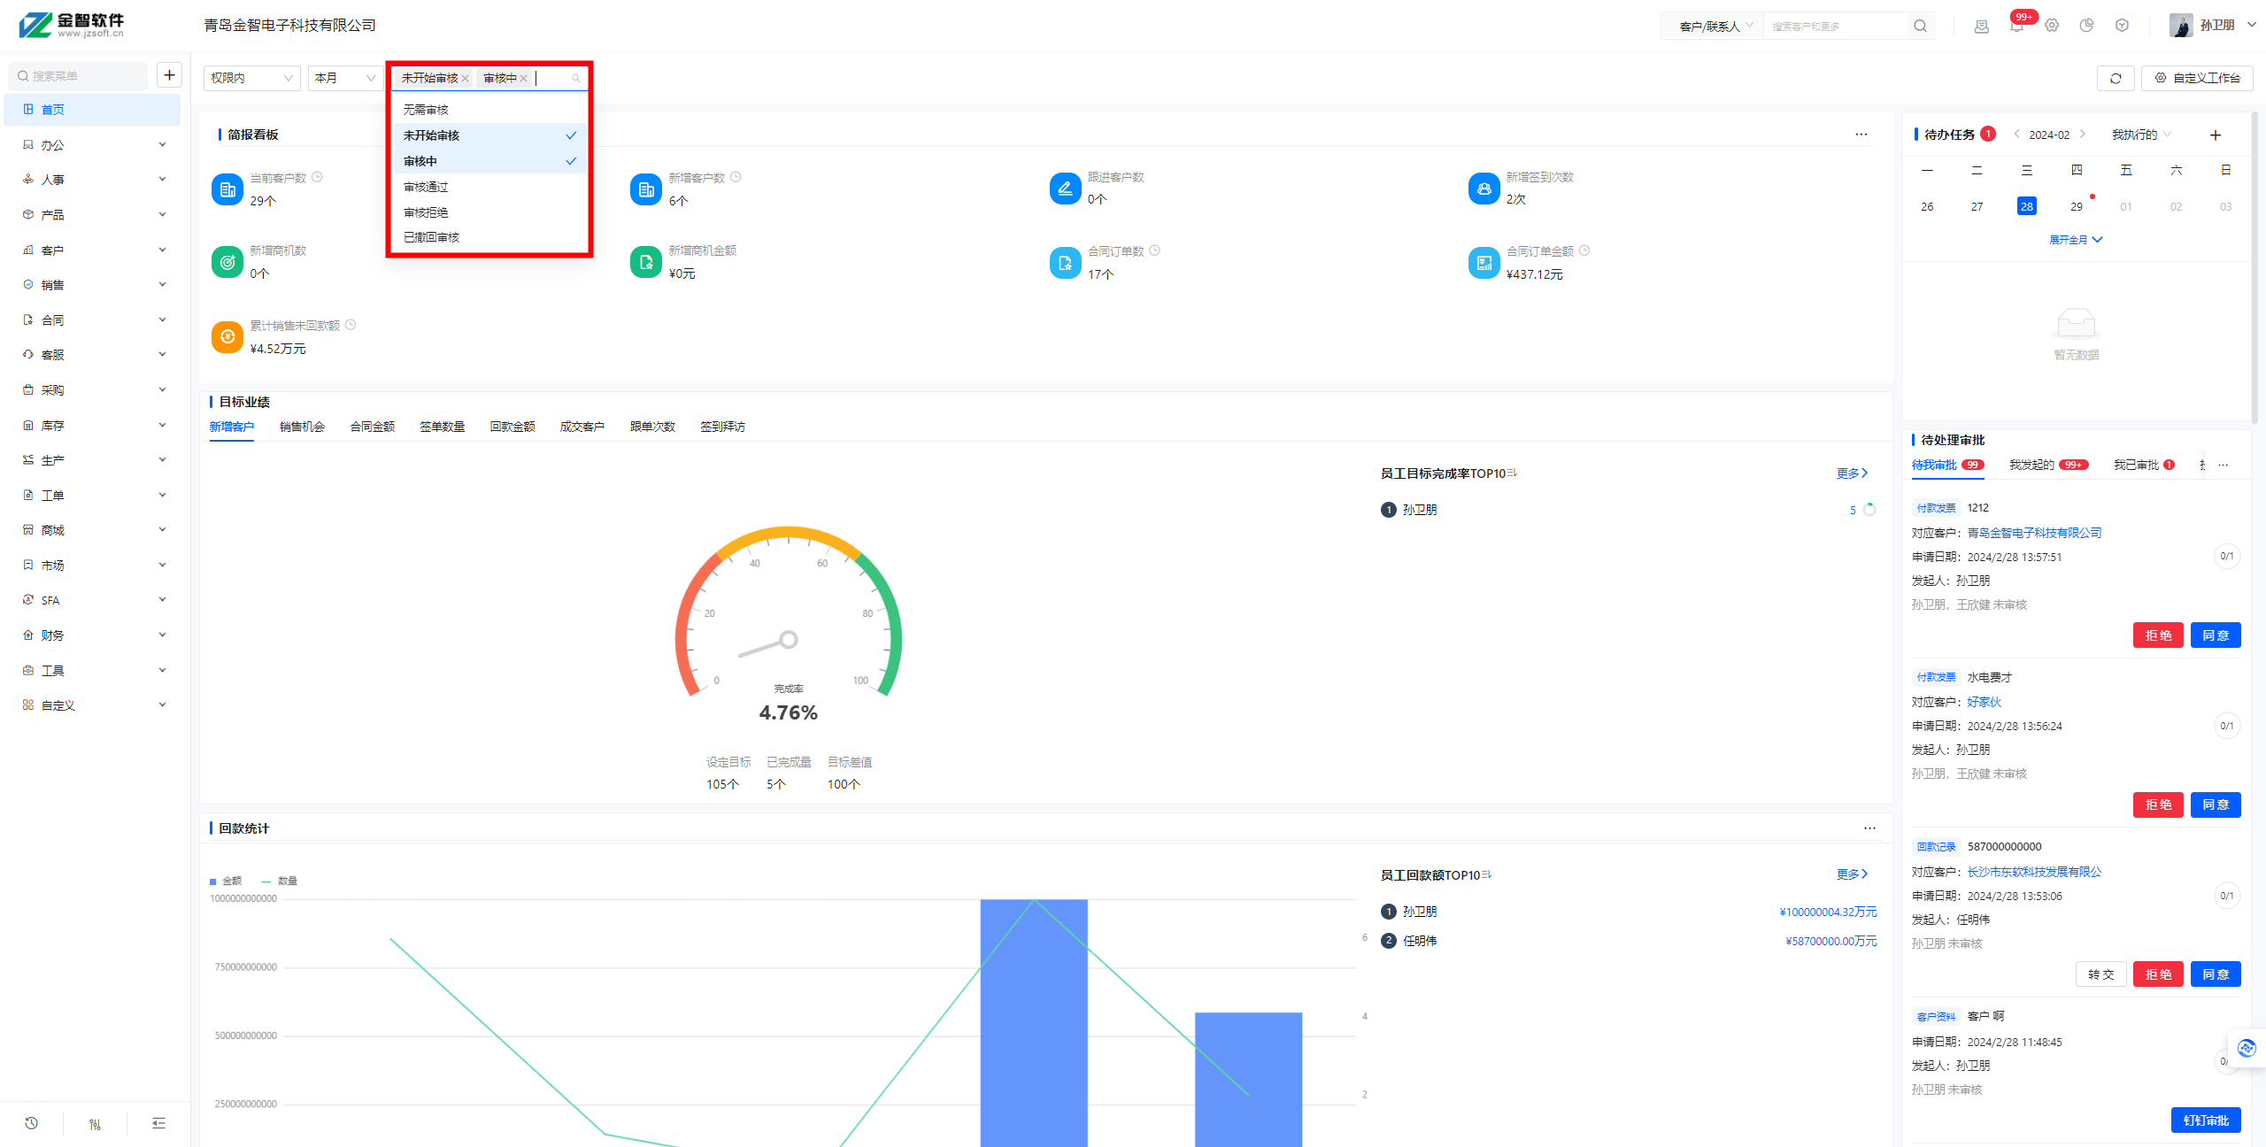2266x1147 pixels.
Task: Click the sliders settings icon at sidebar bottom
Action: pos(95,1123)
